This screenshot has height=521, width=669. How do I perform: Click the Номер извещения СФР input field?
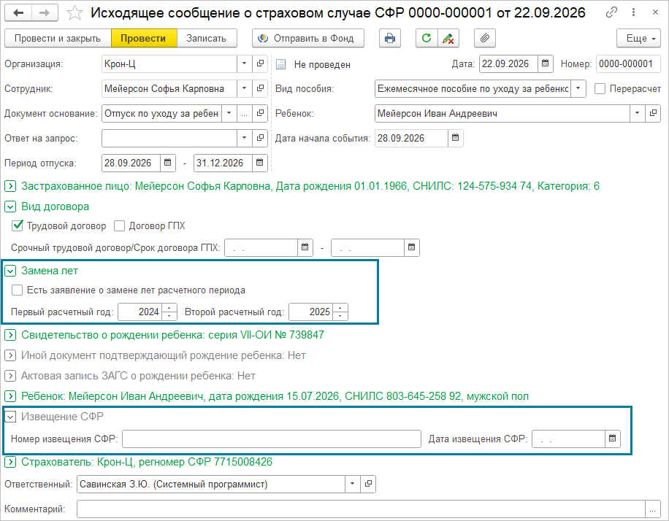click(272, 439)
